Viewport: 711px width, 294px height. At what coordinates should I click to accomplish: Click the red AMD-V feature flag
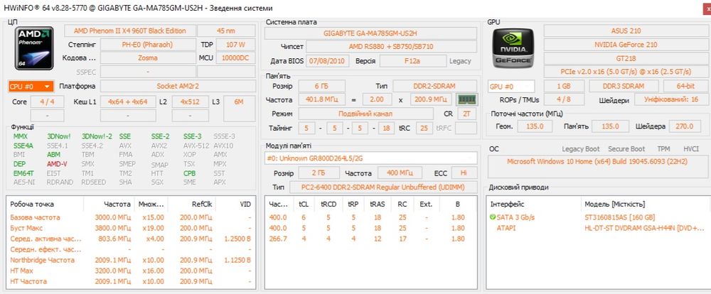(57, 164)
